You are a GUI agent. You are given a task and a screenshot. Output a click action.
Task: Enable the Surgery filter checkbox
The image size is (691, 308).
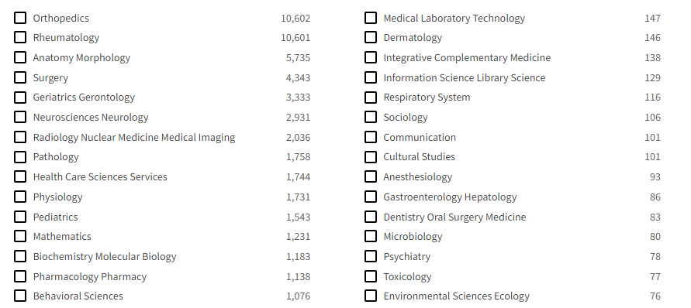(20, 77)
